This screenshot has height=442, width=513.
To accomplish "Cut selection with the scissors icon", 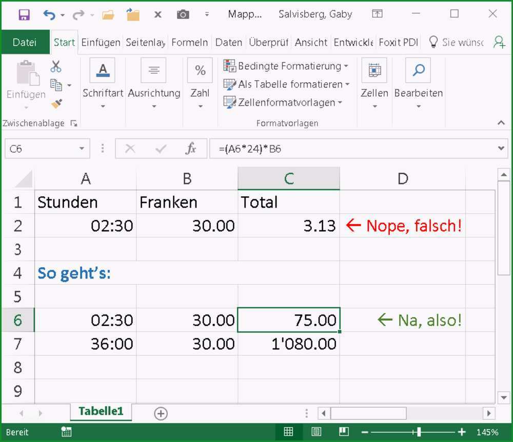I will 55,67.
